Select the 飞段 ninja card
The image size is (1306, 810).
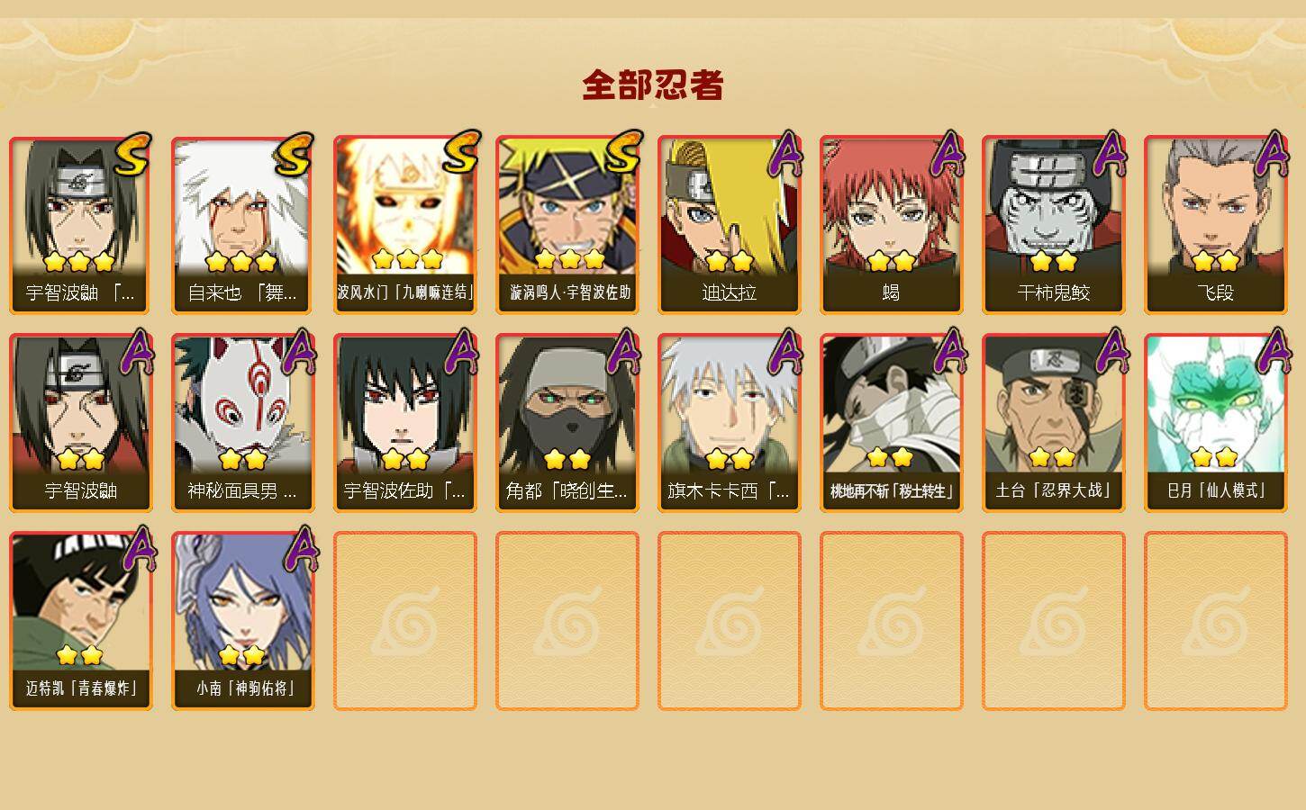pos(1216,225)
